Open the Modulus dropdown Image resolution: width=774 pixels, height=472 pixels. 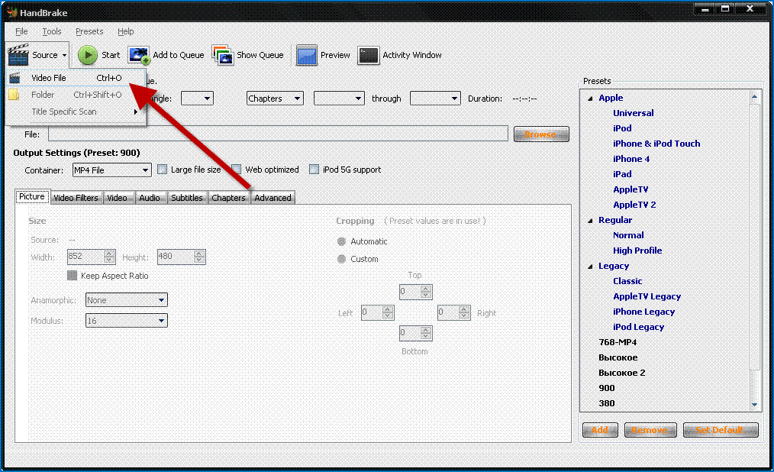click(x=127, y=321)
